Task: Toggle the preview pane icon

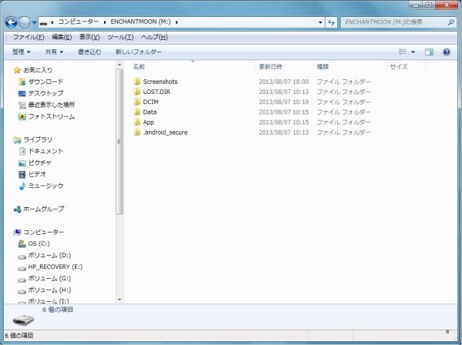Action: 429,52
